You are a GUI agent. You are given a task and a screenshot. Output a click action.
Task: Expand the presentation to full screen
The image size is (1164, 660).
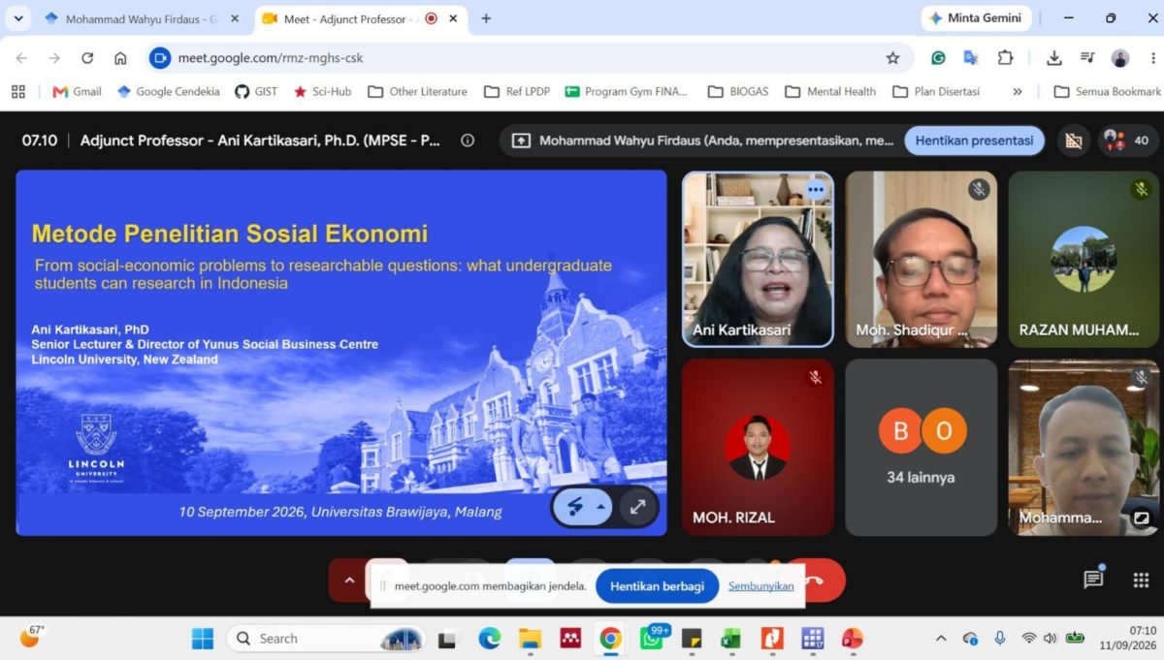click(x=637, y=507)
